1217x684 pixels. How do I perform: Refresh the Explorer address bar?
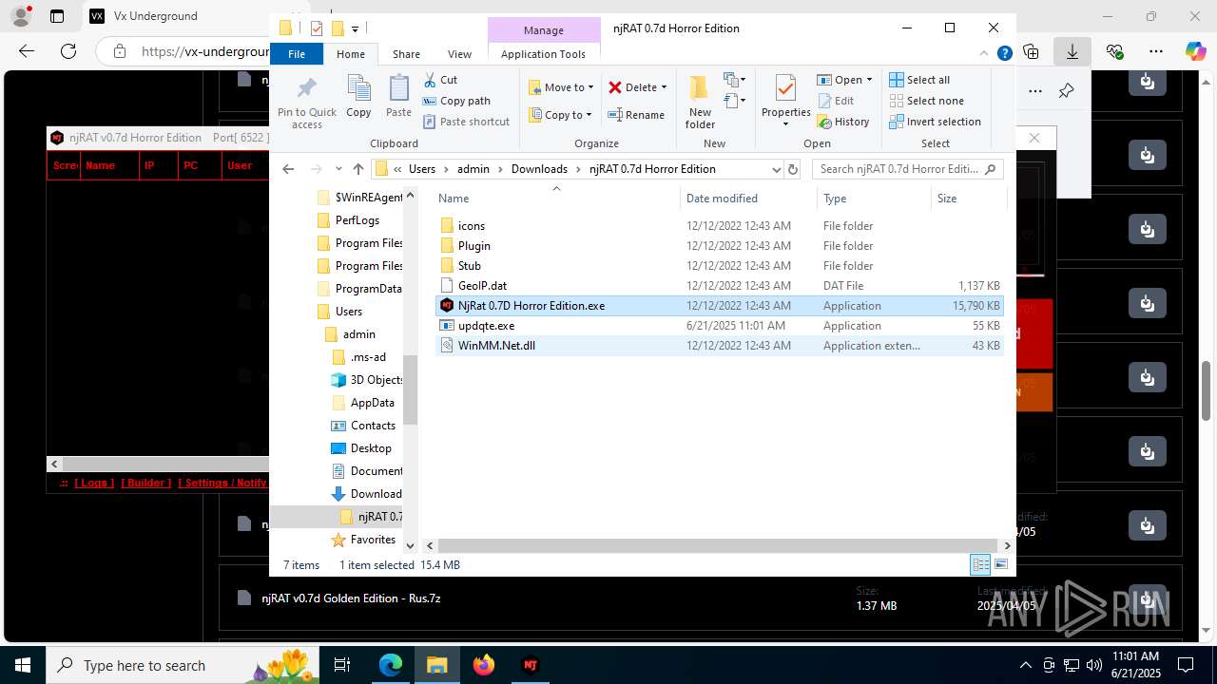point(793,169)
